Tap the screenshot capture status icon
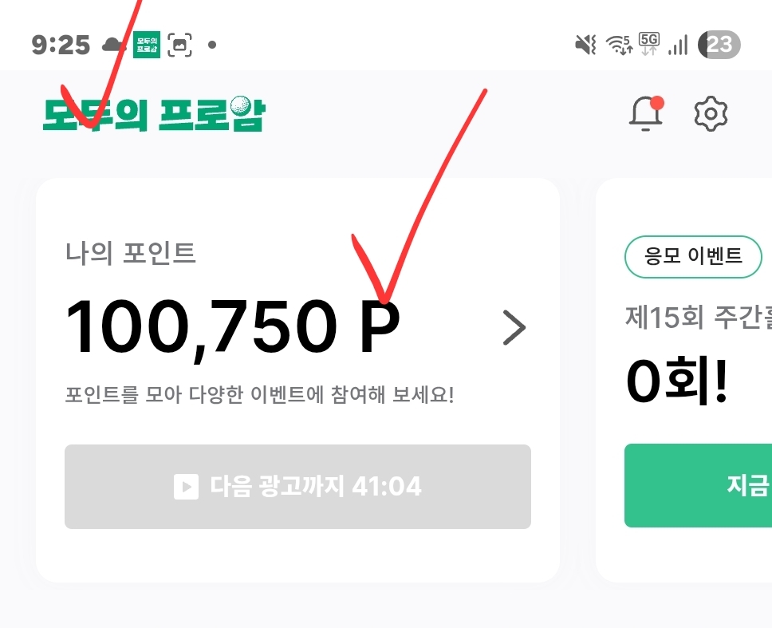This screenshot has height=628, width=772. pos(180,45)
